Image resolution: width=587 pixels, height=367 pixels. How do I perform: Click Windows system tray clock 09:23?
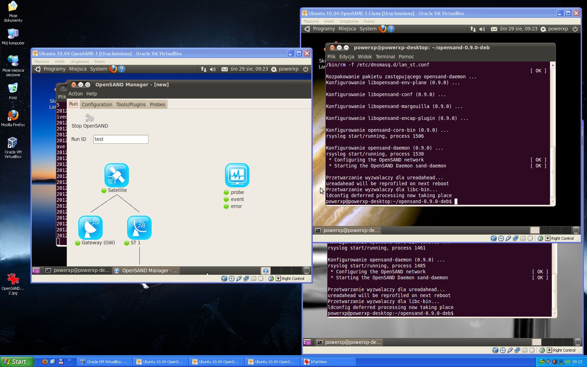coord(577,362)
